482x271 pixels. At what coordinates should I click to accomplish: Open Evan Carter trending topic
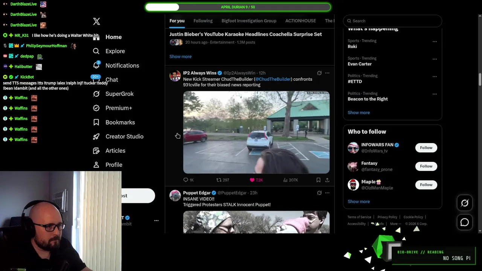360,64
